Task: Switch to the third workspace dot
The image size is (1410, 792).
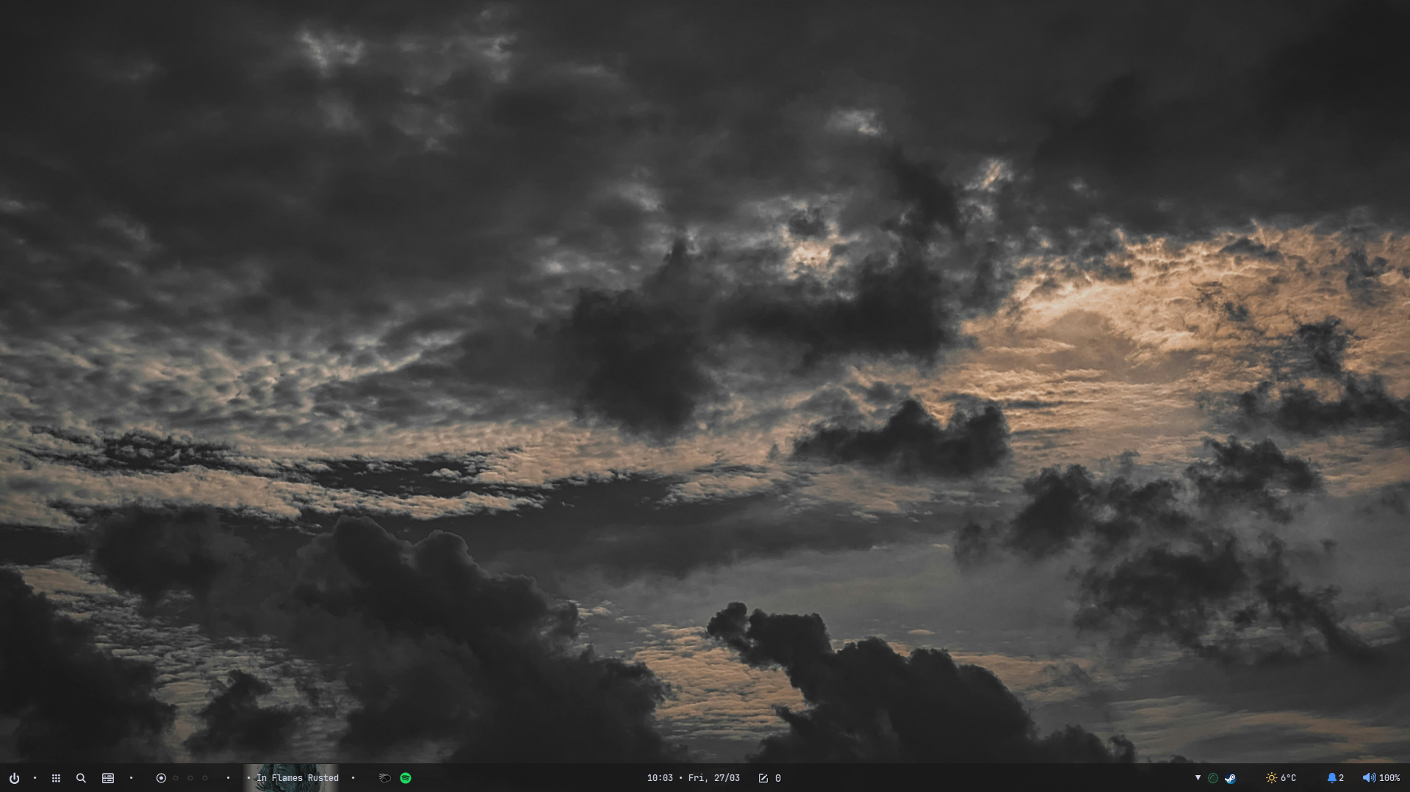Action: (x=190, y=778)
